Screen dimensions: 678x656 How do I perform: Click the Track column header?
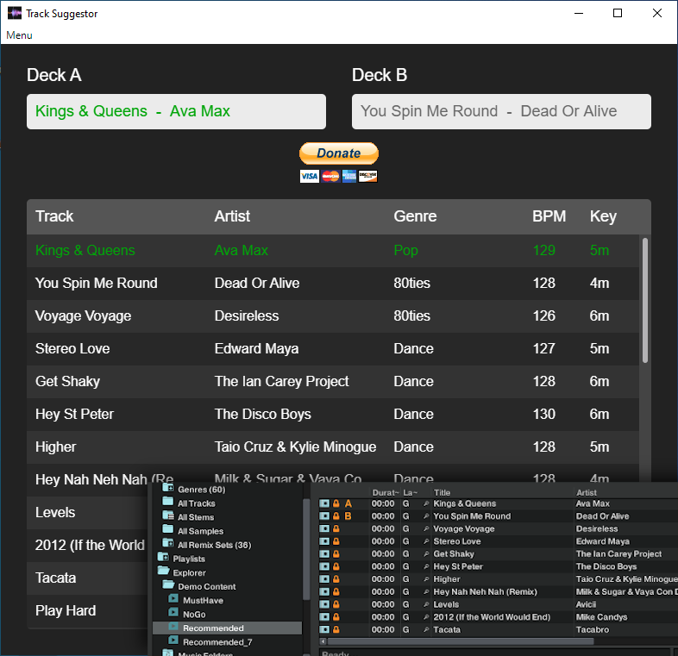click(x=54, y=216)
